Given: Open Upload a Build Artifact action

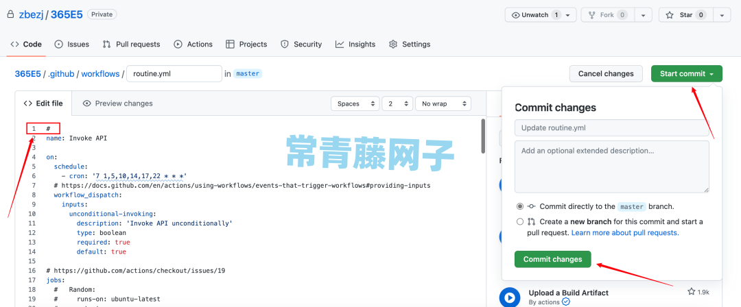Looking at the screenshot, I should pos(569,293).
